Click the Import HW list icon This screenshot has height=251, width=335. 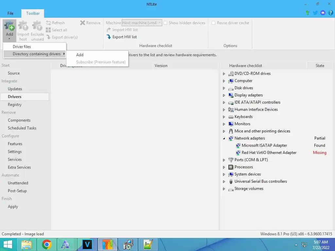pyautogui.click(x=109, y=30)
